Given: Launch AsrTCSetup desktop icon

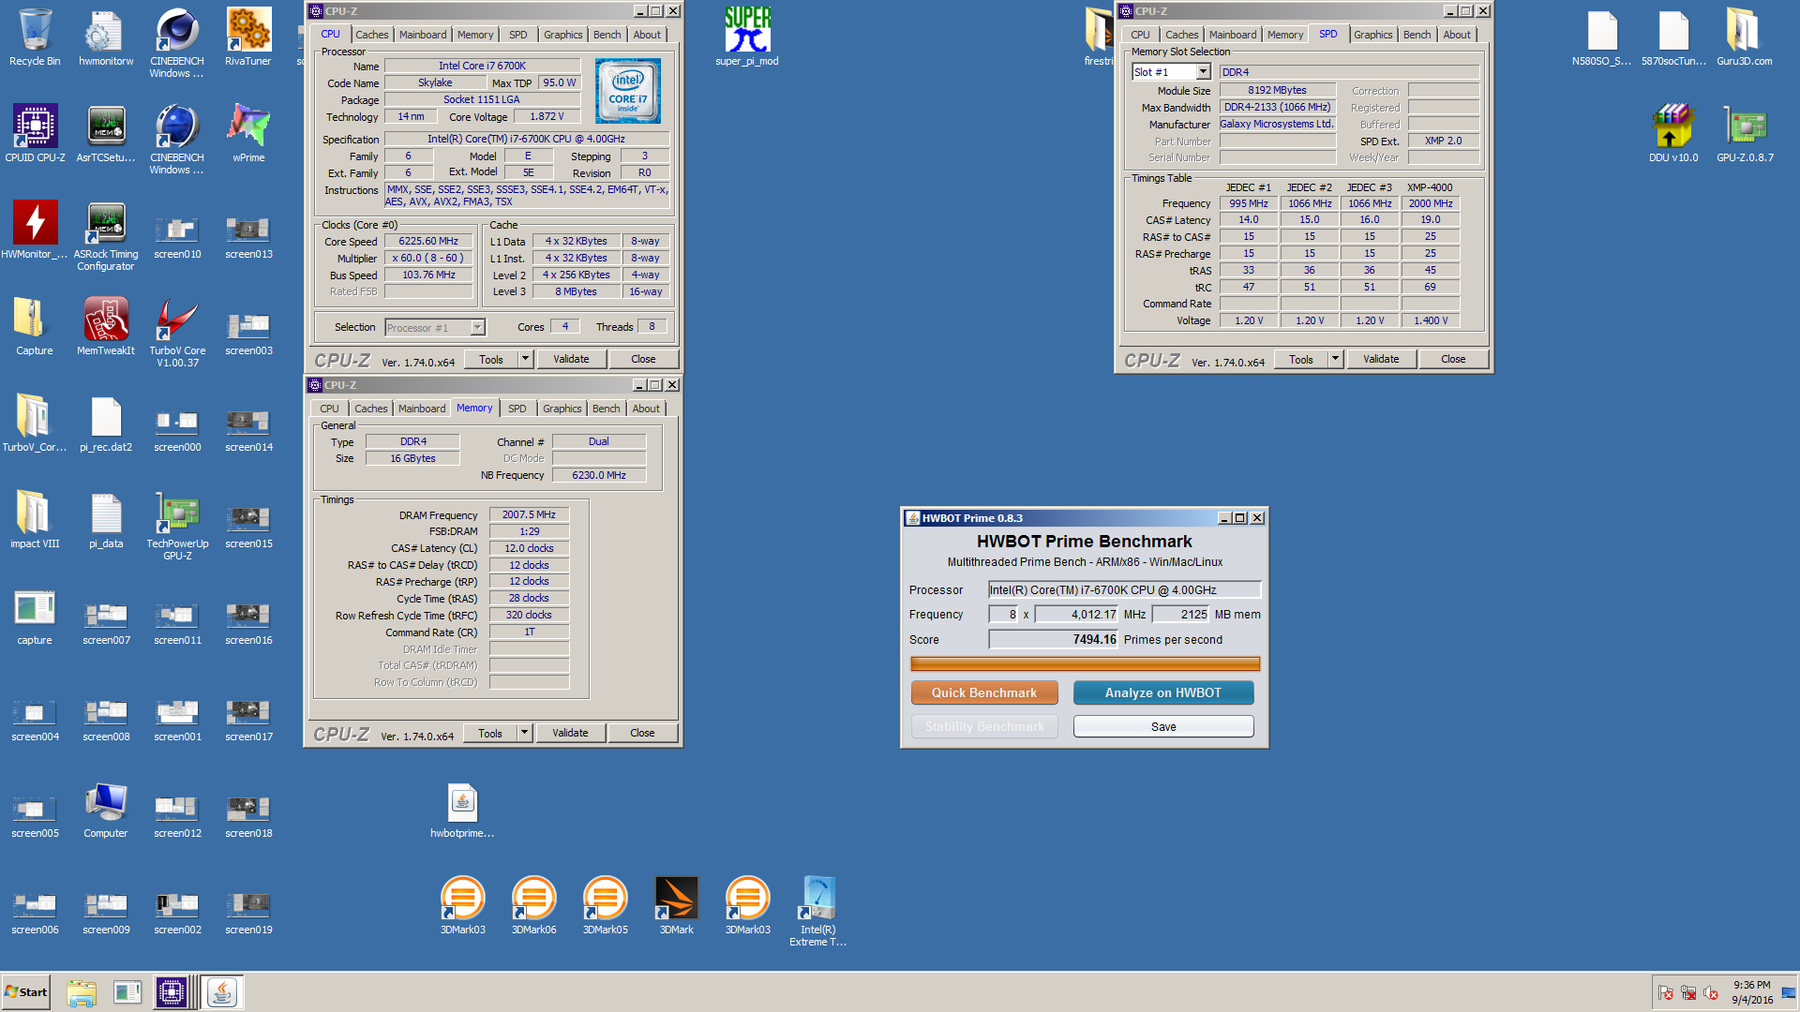Looking at the screenshot, I should coord(106,134).
